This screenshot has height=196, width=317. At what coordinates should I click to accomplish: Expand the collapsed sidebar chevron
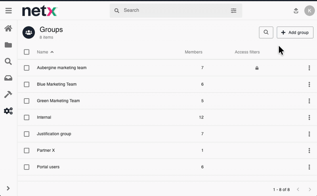[x=8, y=188]
